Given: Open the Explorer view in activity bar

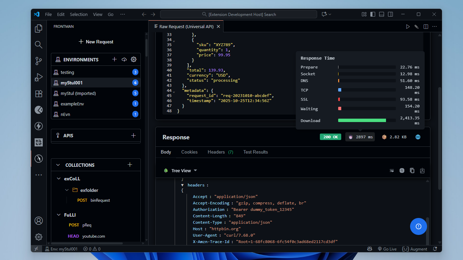Looking at the screenshot, I should [x=39, y=28].
